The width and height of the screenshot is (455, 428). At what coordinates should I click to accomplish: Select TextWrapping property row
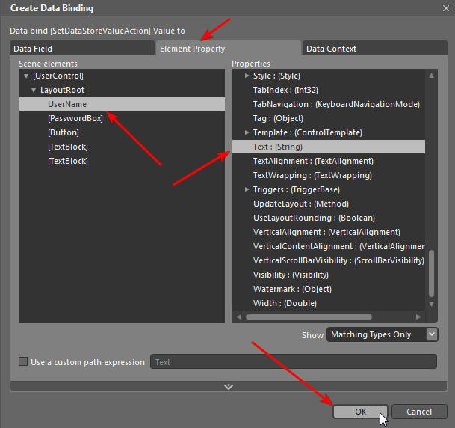coord(329,175)
